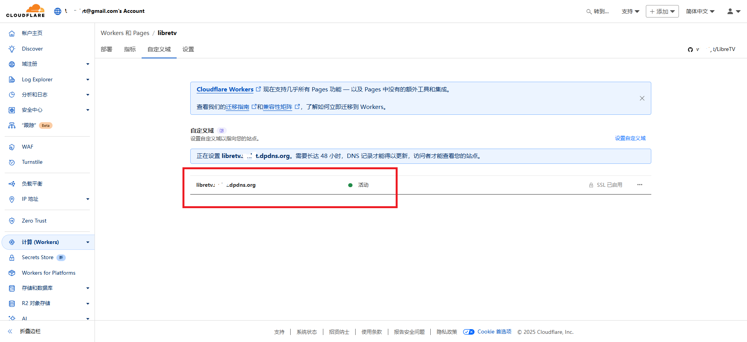This screenshot has width=747, height=342.
Task: Open the 简体中文 language dropdown
Action: pos(700,11)
